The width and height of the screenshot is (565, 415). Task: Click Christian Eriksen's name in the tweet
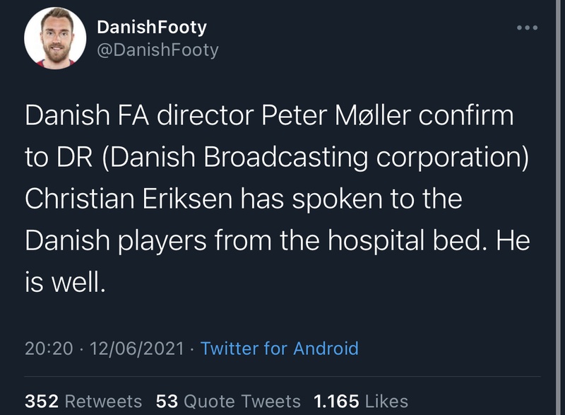click(136, 199)
